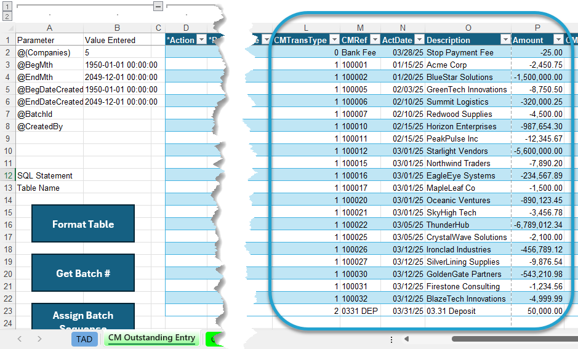The height and width of the screenshot is (349, 578).
Task: Click amount '-12,345.67'
Action: [x=537, y=138]
